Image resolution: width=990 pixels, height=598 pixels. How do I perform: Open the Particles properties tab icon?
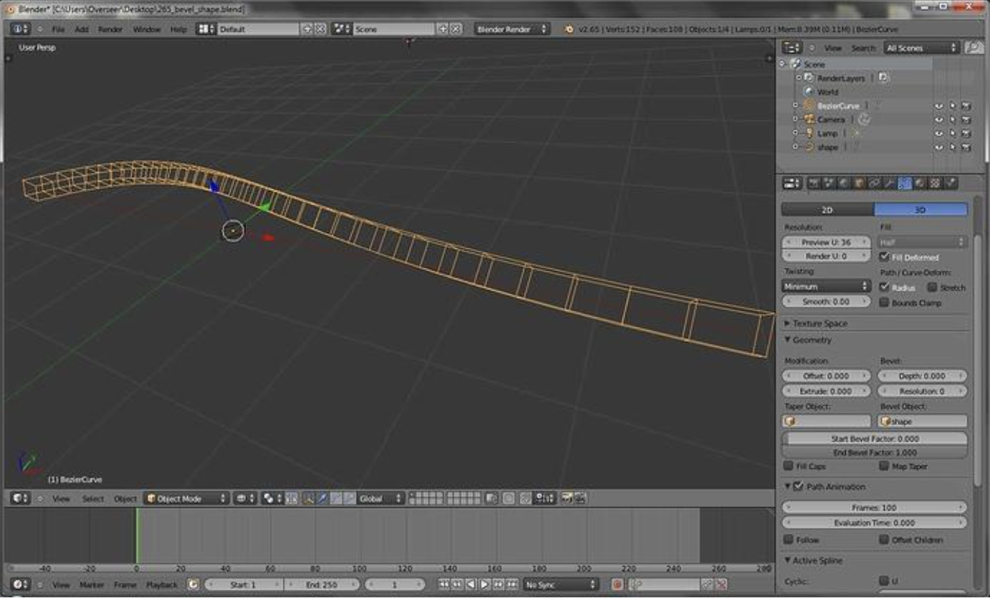pos(950,183)
